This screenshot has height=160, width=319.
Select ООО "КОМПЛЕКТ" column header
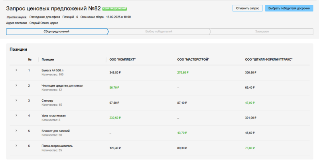122,59
